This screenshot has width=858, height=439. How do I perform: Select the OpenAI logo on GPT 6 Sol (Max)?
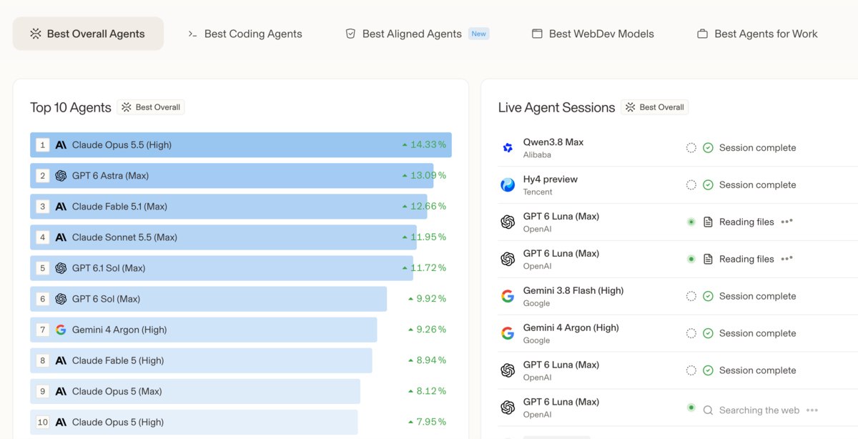tap(61, 299)
